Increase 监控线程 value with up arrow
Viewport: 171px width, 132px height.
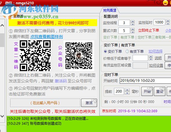click(x=133, y=21)
